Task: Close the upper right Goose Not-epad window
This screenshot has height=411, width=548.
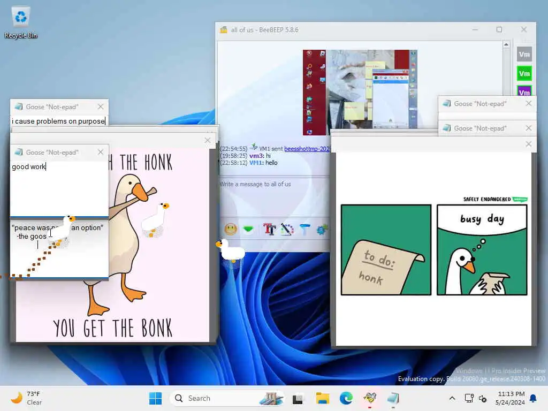Action: point(528,103)
